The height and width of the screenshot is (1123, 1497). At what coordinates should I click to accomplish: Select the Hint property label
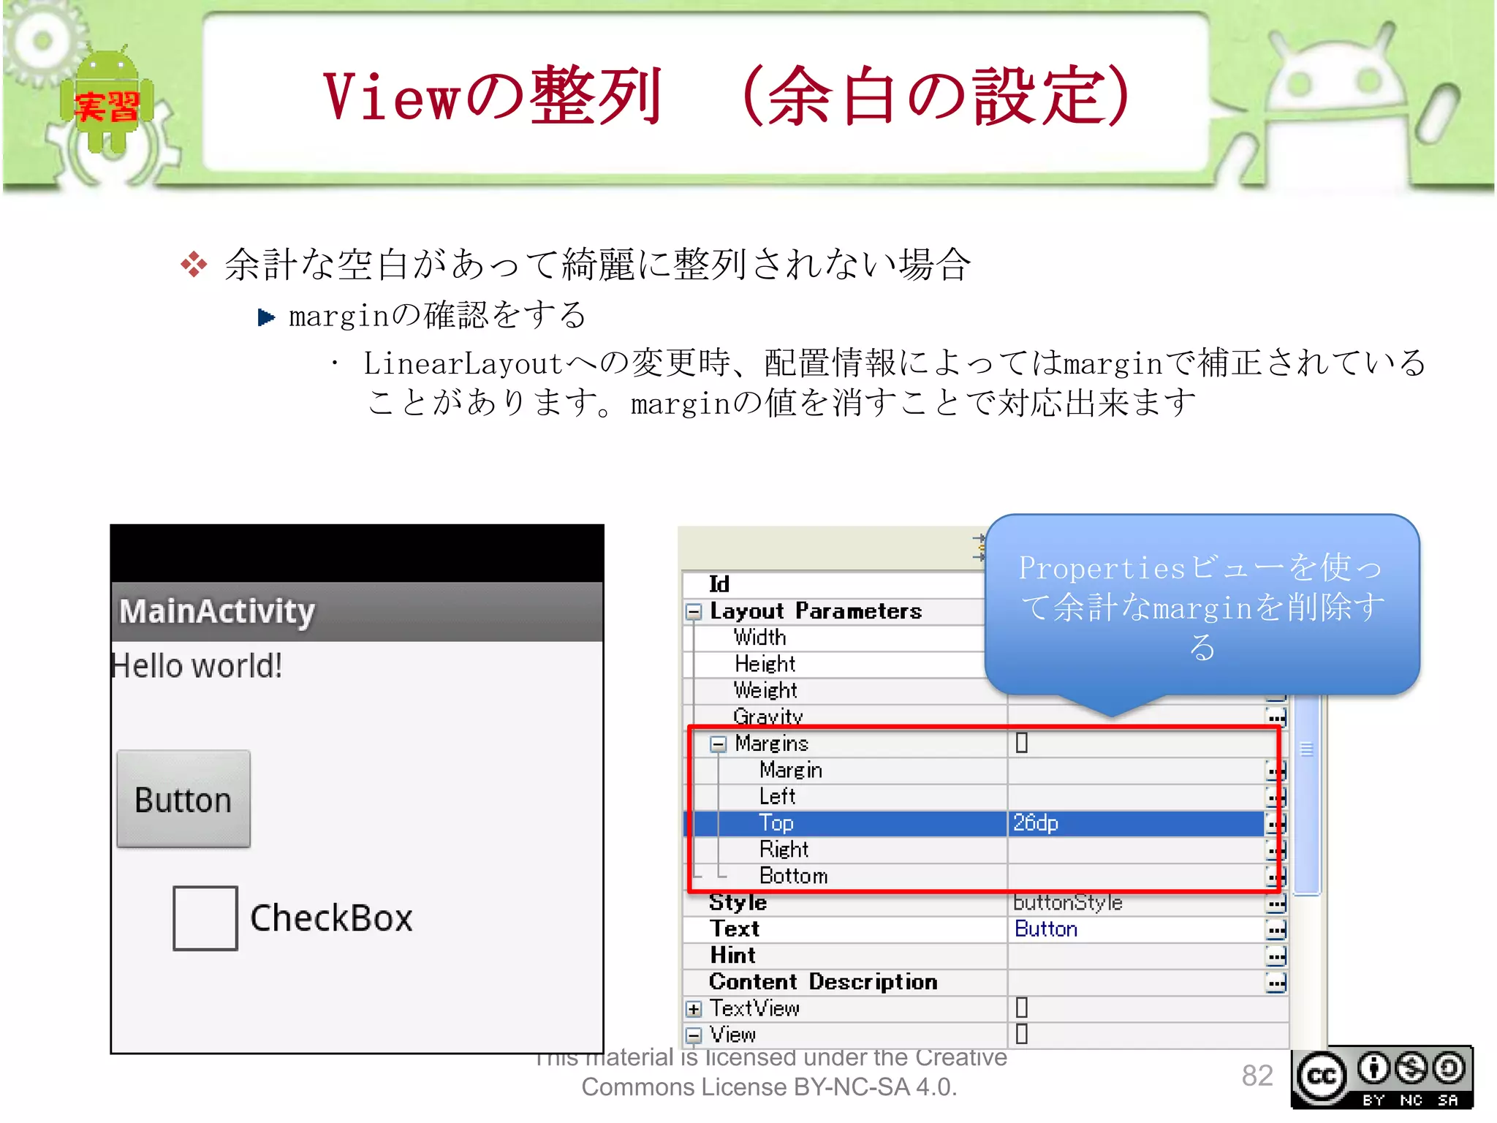click(x=733, y=956)
